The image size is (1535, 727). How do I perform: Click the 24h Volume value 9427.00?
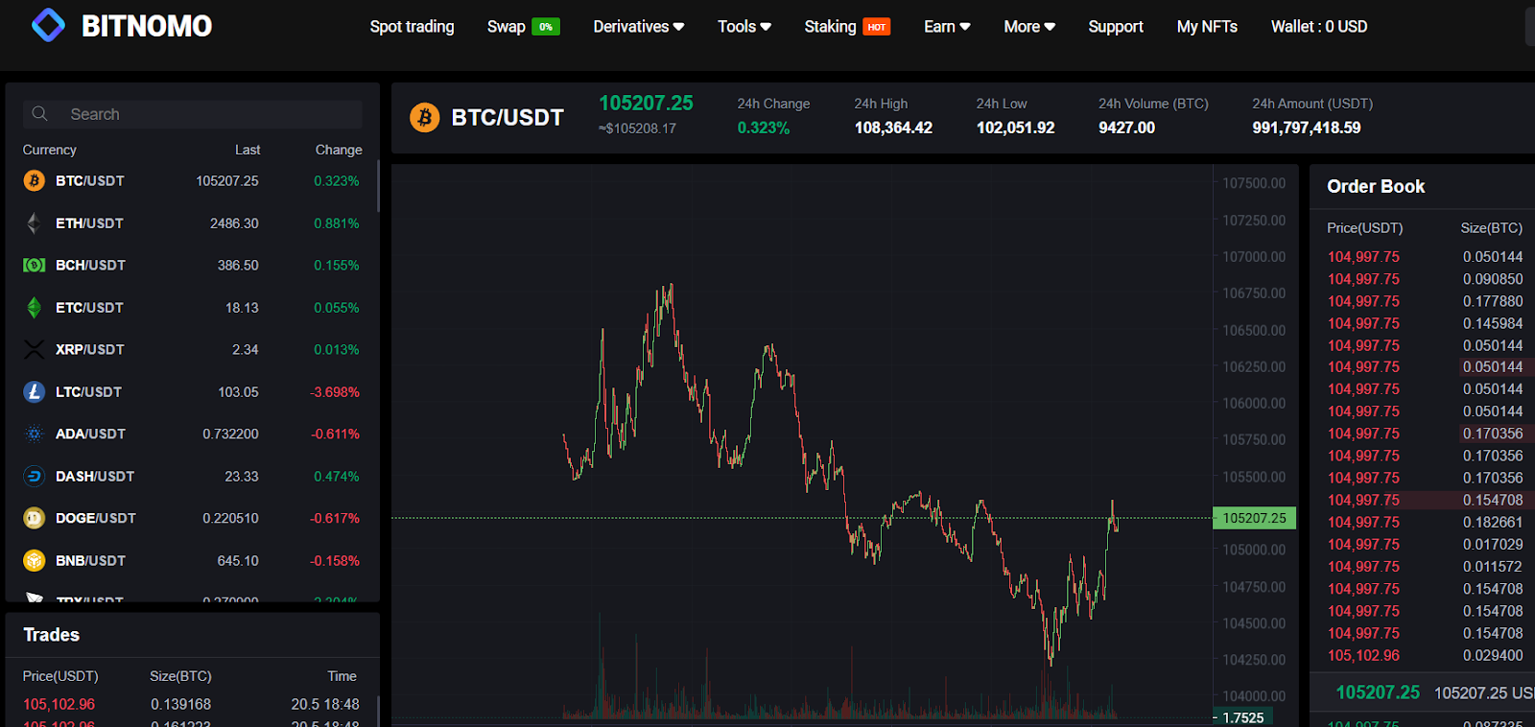1126,128
